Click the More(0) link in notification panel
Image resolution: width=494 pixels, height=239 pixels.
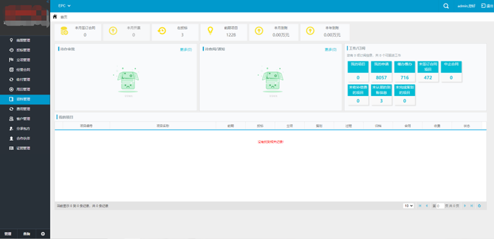[x=330, y=49]
